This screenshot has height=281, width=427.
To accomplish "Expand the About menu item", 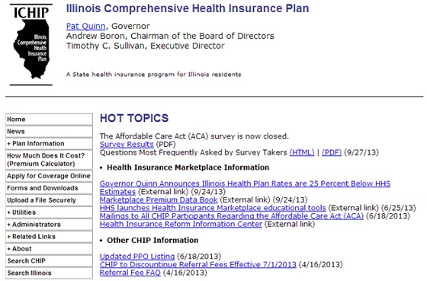I will tap(49, 249).
